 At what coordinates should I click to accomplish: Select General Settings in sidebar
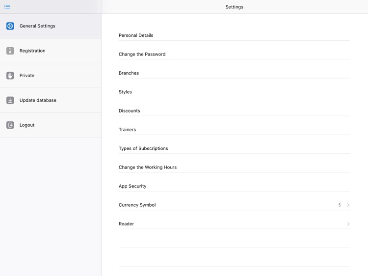click(x=51, y=26)
